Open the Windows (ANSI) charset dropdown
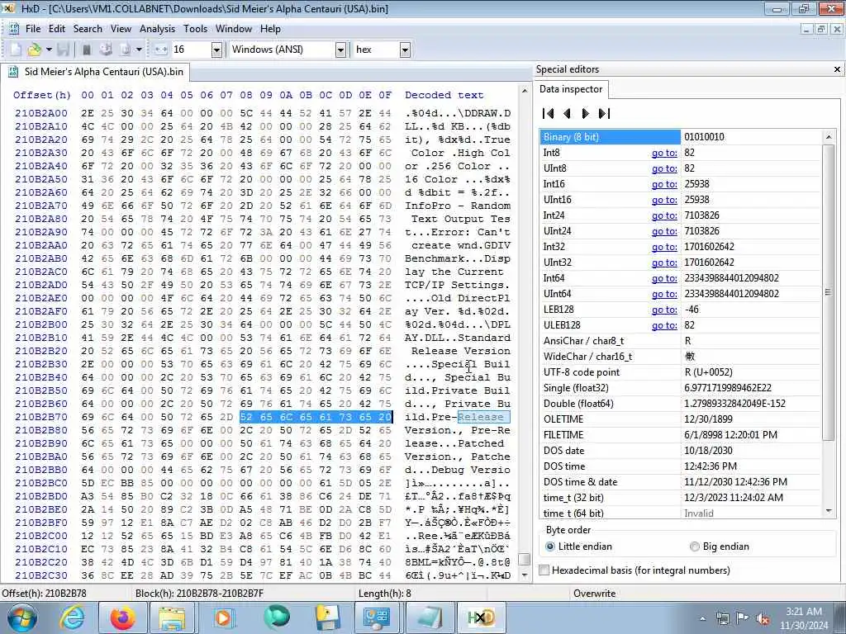The height and width of the screenshot is (634, 846). pos(340,50)
